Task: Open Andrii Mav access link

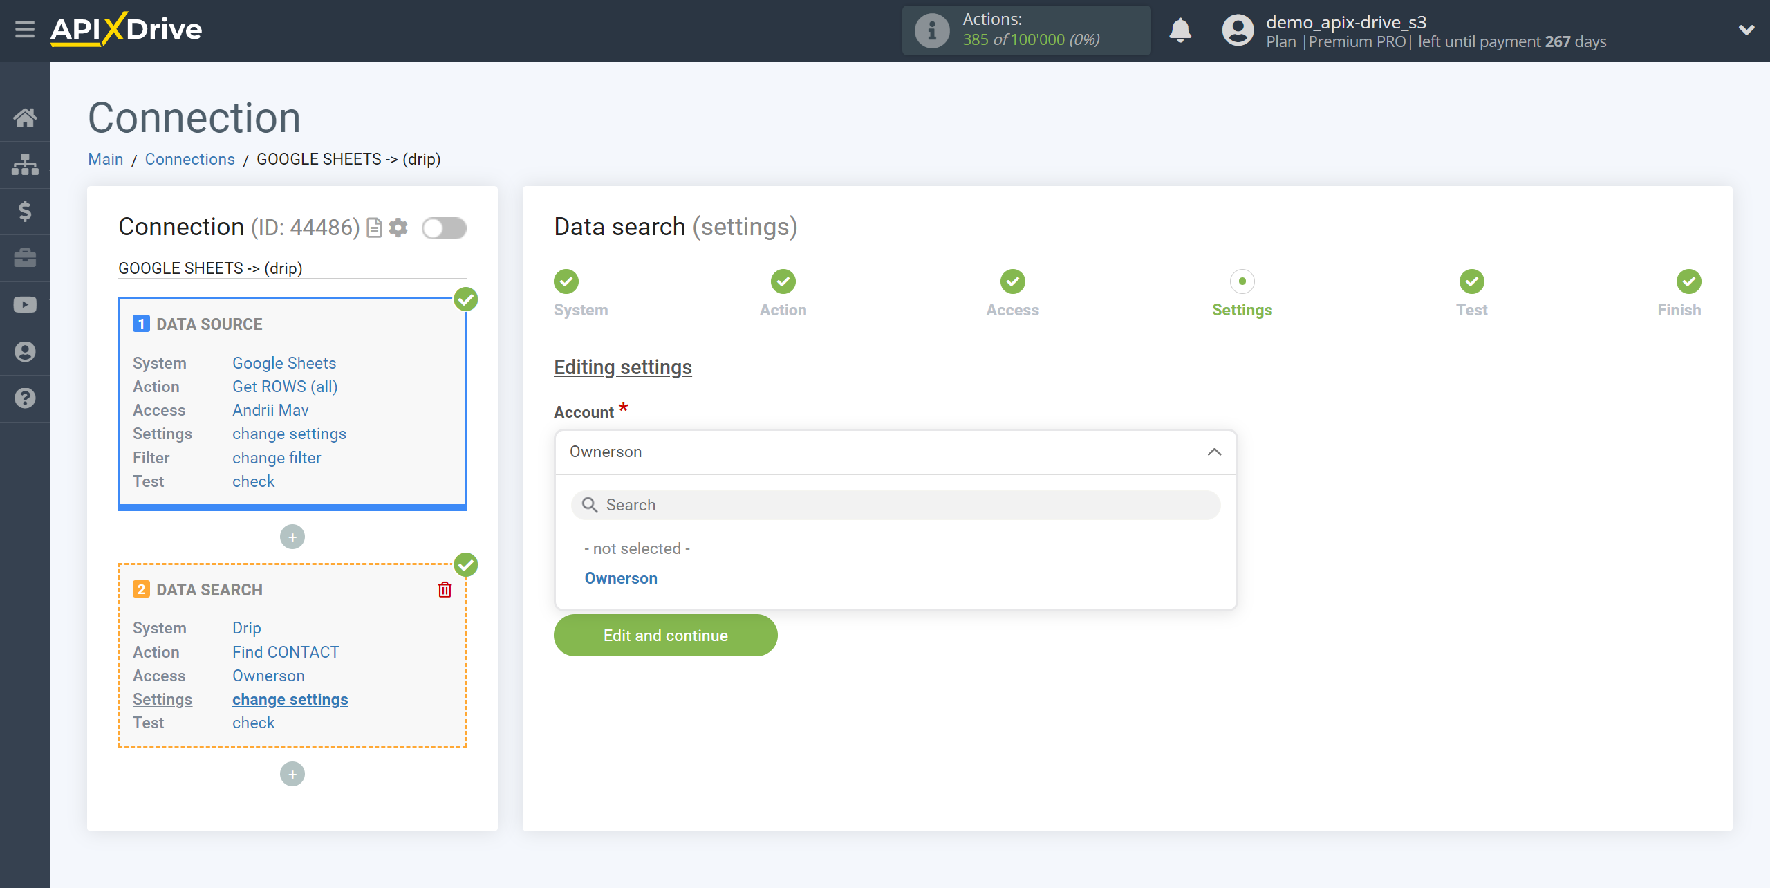Action: coord(270,410)
